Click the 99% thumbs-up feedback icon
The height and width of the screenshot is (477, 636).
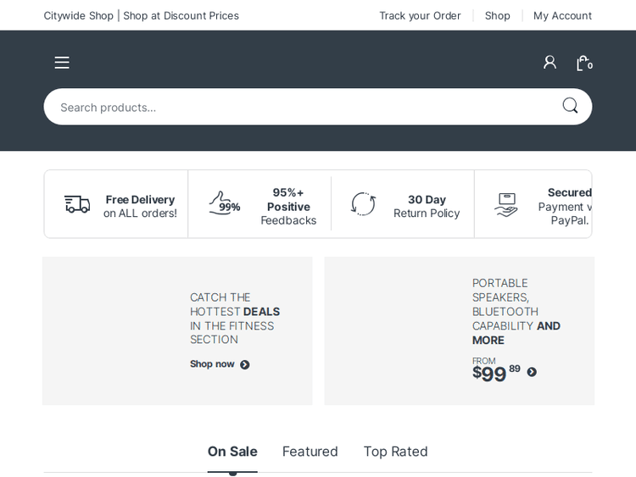[224, 204]
